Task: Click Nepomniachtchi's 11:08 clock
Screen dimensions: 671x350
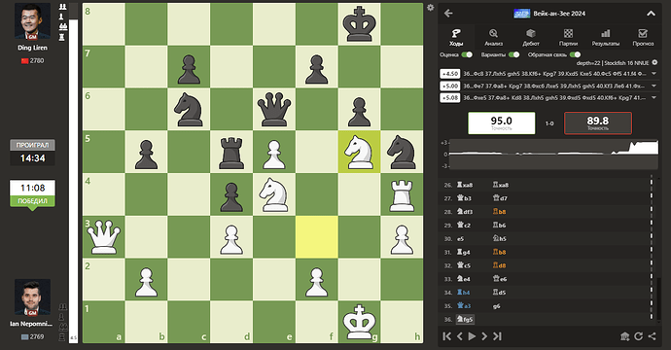Action: click(32, 188)
